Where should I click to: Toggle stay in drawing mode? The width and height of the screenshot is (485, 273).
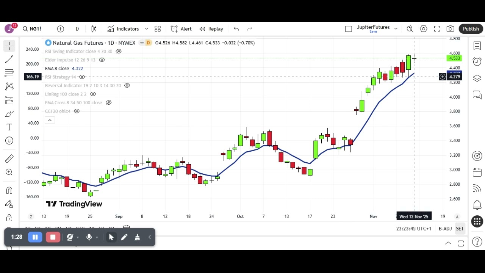click(9, 204)
